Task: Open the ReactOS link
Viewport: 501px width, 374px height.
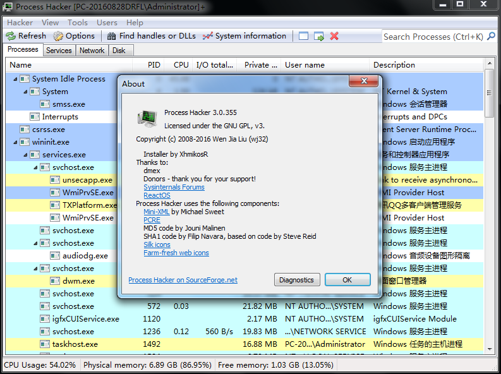Action: click(157, 195)
